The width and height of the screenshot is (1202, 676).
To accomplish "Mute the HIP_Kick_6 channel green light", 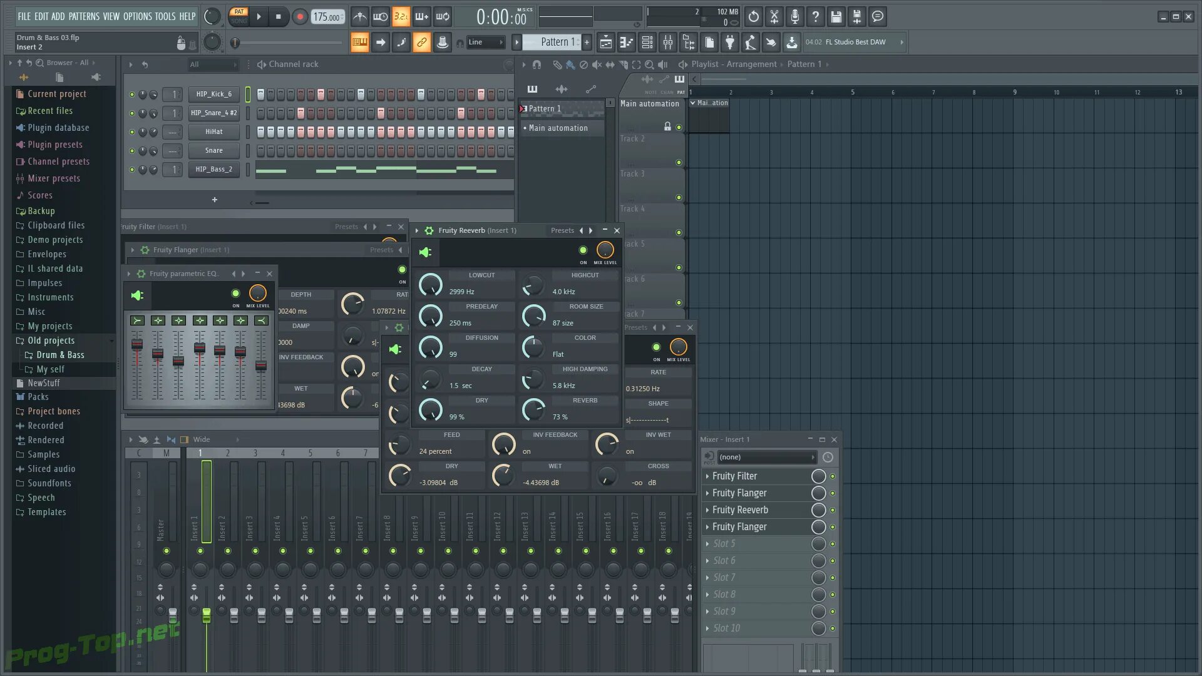I will pos(132,95).
